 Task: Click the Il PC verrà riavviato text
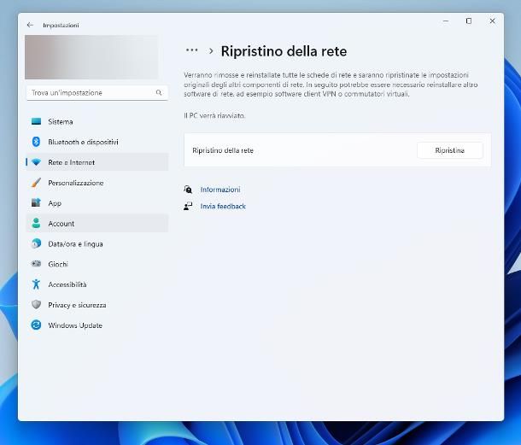214,115
